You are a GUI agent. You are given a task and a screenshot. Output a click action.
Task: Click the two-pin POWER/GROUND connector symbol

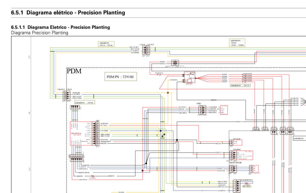point(175,63)
